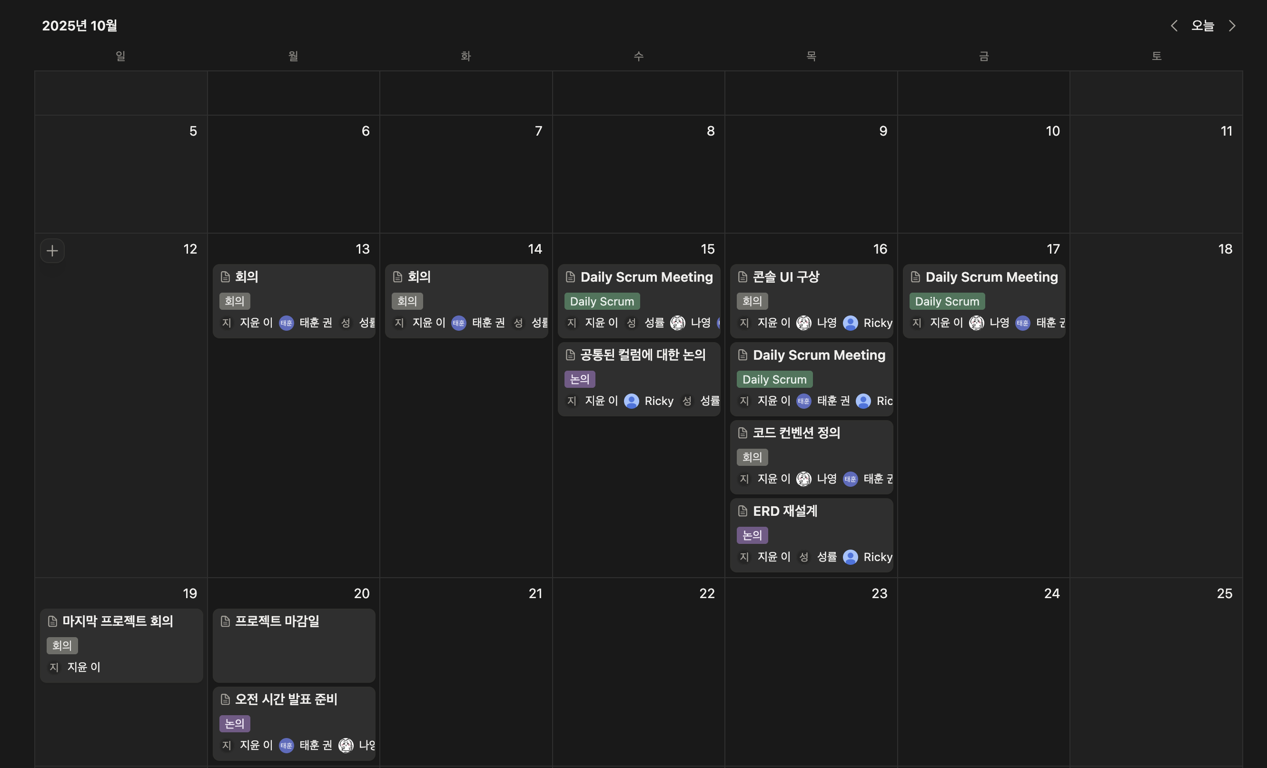
Task: Click page icon of ERD 재설계 card
Action: (x=742, y=511)
